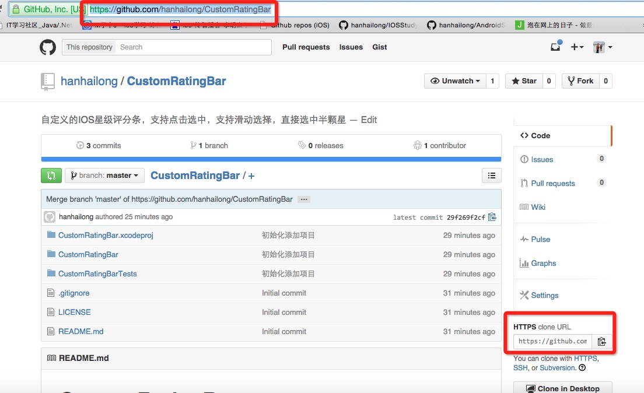Viewport: 644px width, 393px height.
Task: Open the Initial commit message for LICENSE
Action: tap(284, 313)
